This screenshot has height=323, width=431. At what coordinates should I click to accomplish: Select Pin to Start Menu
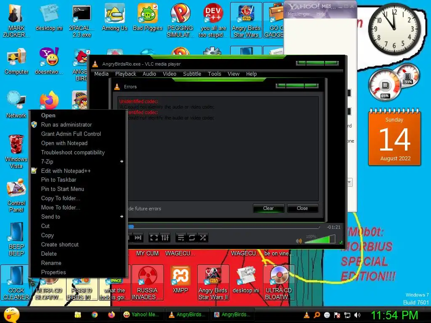(78, 189)
